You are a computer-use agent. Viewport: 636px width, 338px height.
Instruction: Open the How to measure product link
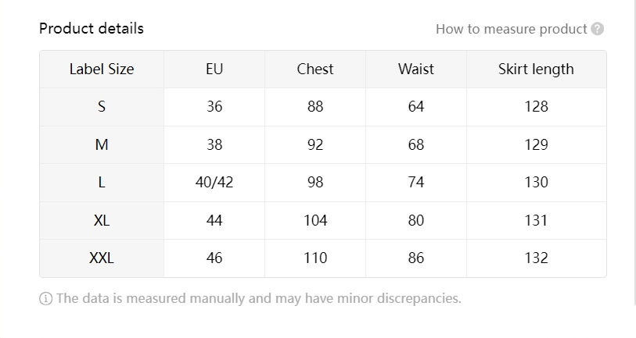click(x=511, y=30)
